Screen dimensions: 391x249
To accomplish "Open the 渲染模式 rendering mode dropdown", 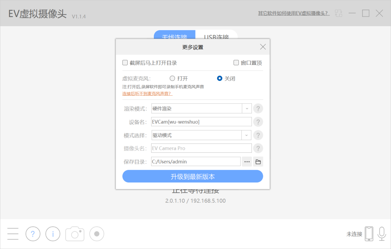I will click(247, 108).
